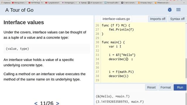Toggle the Imports off button
This screenshot has height=105, width=187.
click(x=158, y=19)
